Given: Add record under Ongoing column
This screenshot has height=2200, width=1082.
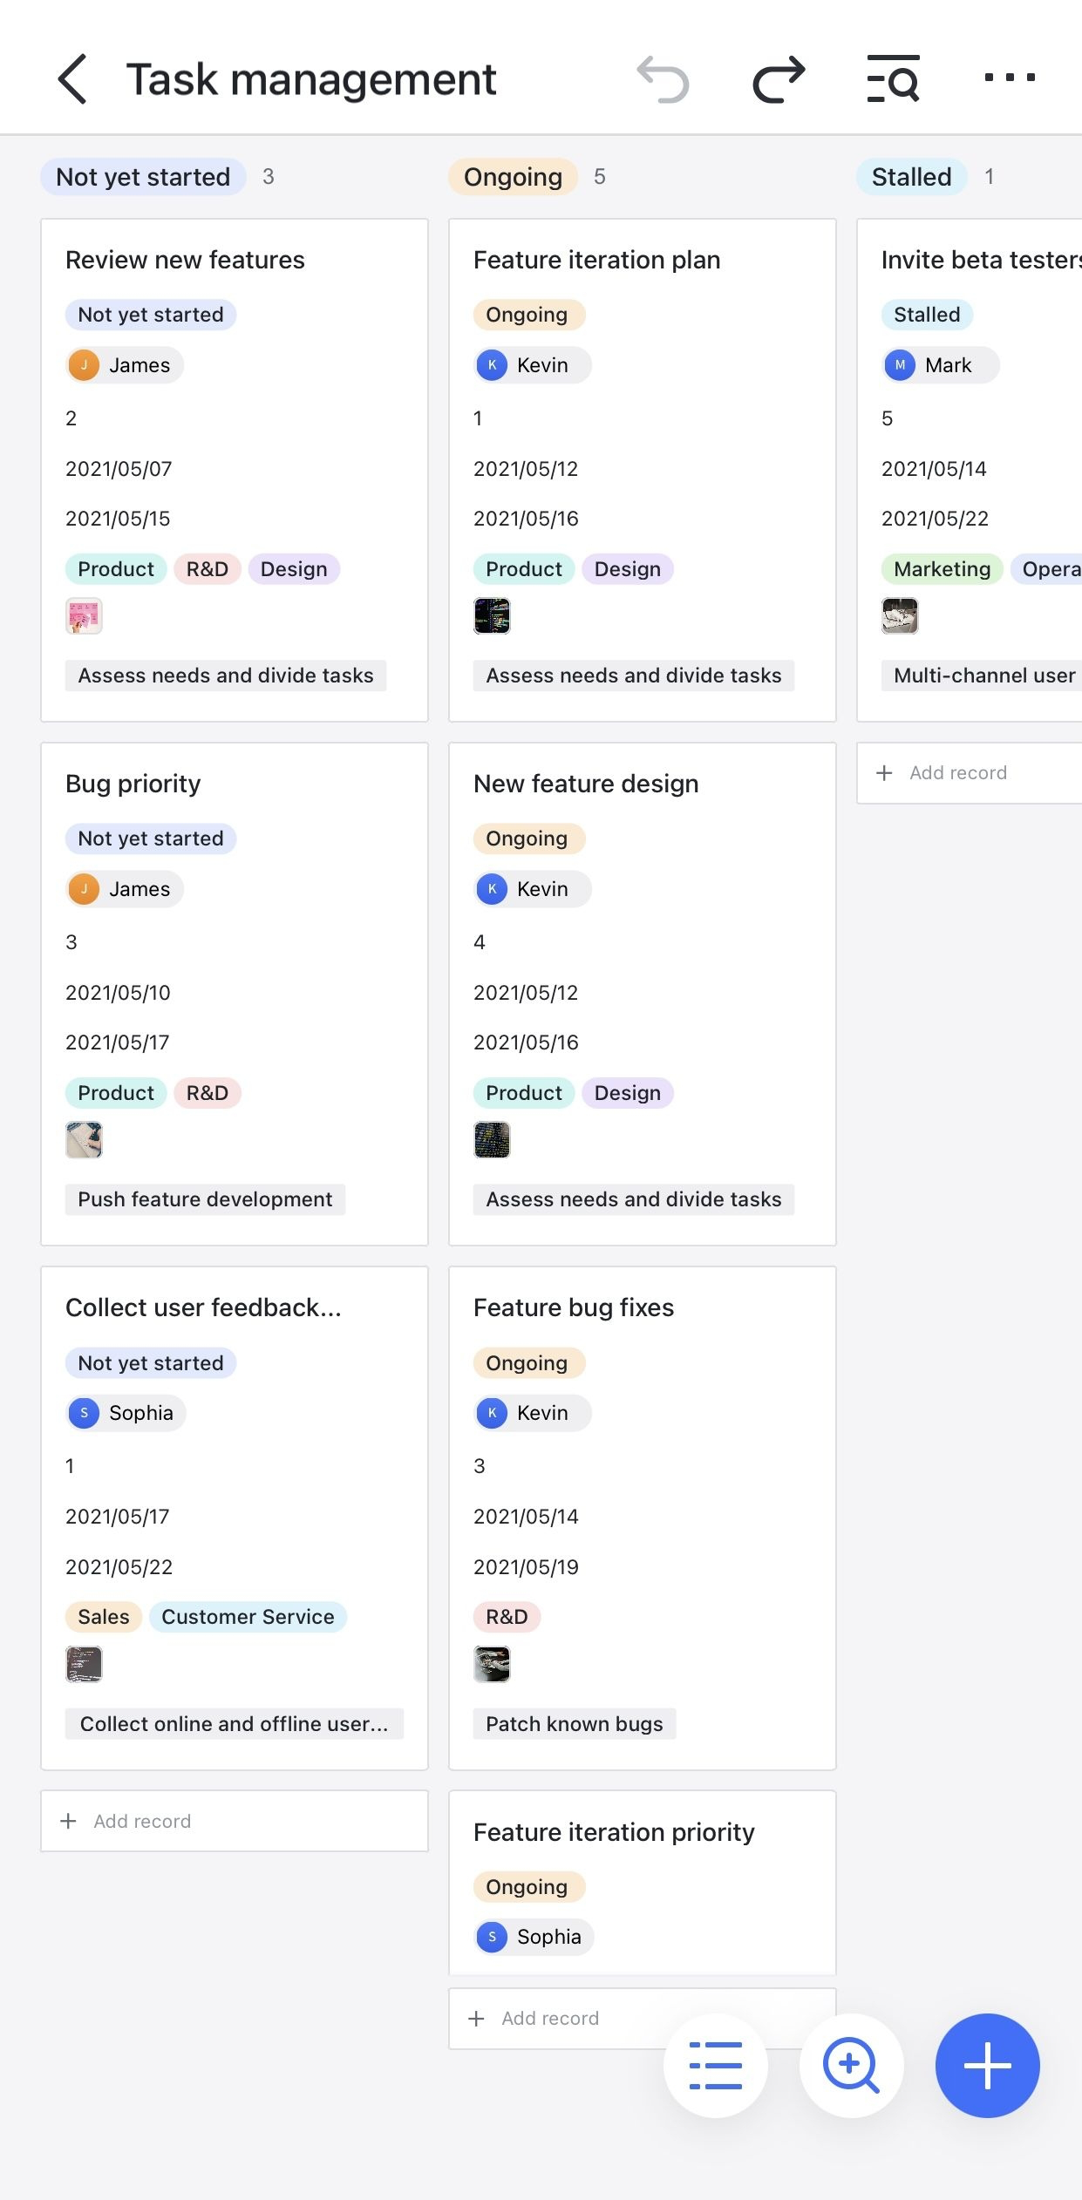Looking at the screenshot, I should 549,2018.
